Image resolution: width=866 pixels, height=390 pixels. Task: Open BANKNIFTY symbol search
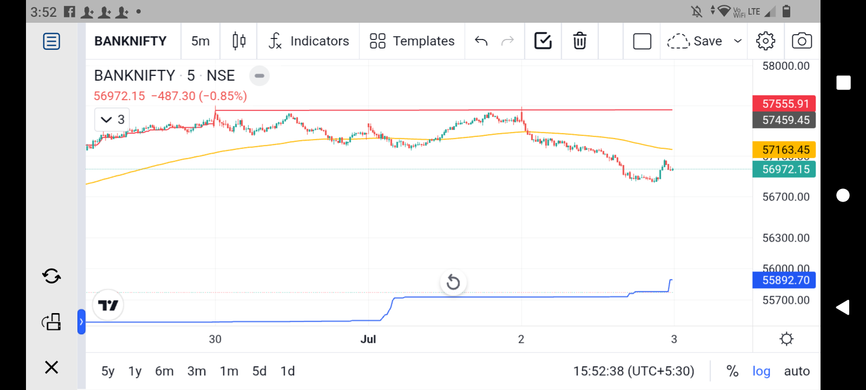[x=130, y=41]
